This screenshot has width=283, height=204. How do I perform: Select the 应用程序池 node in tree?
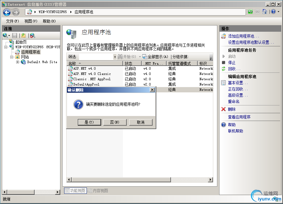pos(31,52)
